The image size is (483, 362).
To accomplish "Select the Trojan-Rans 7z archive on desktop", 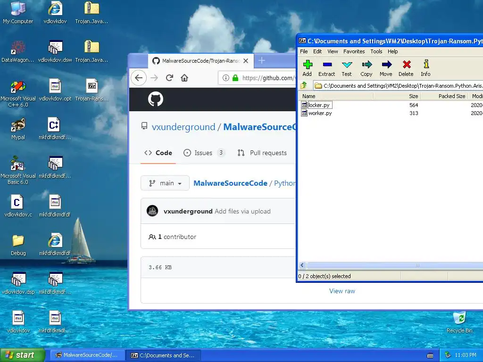I will pyautogui.click(x=92, y=90).
